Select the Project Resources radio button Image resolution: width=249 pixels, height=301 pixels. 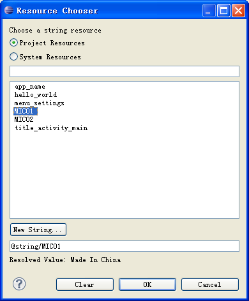[13, 43]
